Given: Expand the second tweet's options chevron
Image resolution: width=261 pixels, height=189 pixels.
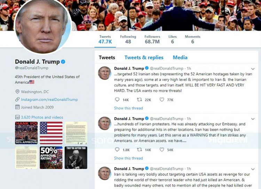Looking at the screenshot, I should point(253,119).
